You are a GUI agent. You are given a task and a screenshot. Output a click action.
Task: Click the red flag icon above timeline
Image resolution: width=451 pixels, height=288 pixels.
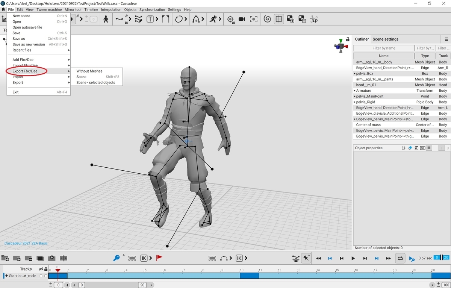pos(159,258)
